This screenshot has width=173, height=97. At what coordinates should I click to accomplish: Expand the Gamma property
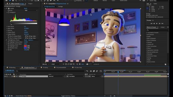pos(7,30)
